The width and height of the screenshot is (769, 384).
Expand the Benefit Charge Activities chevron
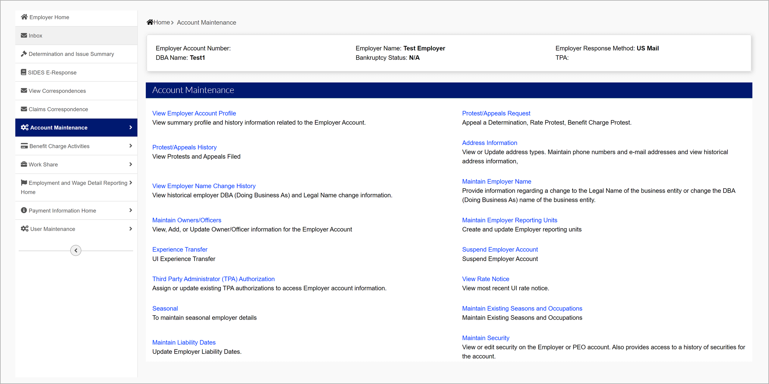130,146
